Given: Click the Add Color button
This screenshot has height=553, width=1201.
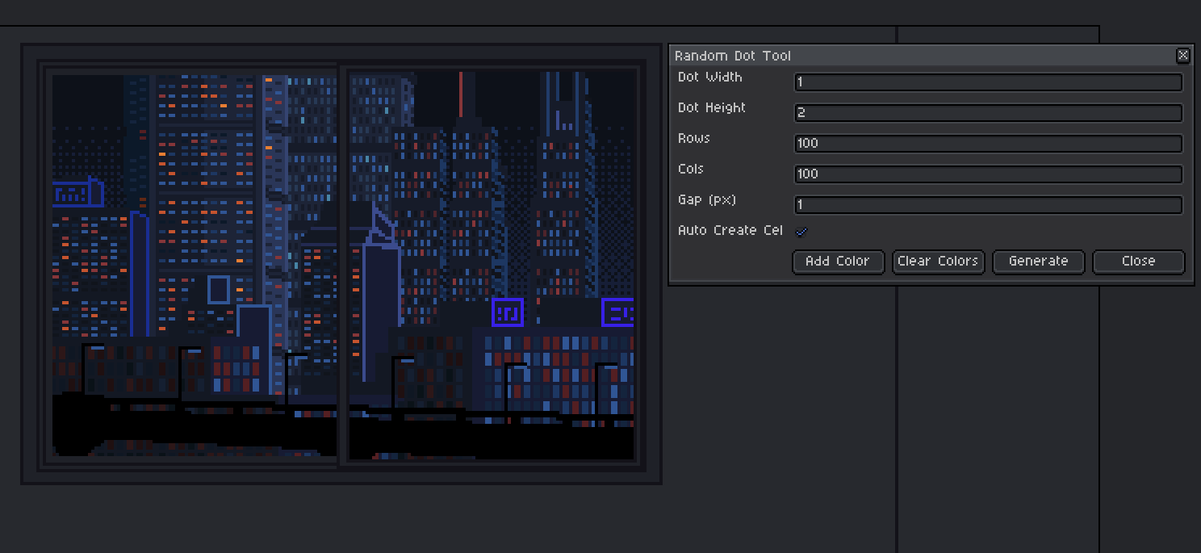Looking at the screenshot, I should click(838, 262).
